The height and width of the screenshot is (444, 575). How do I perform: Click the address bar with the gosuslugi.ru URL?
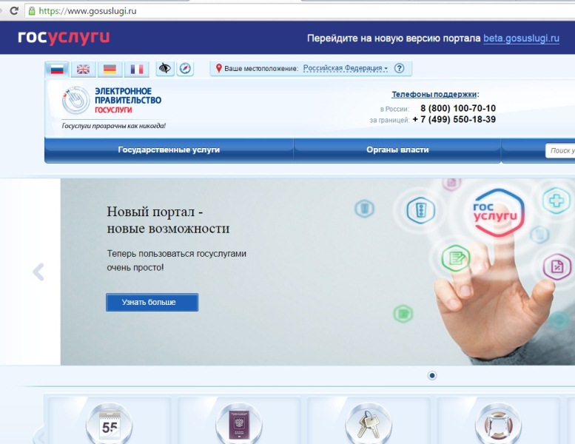[300, 10]
